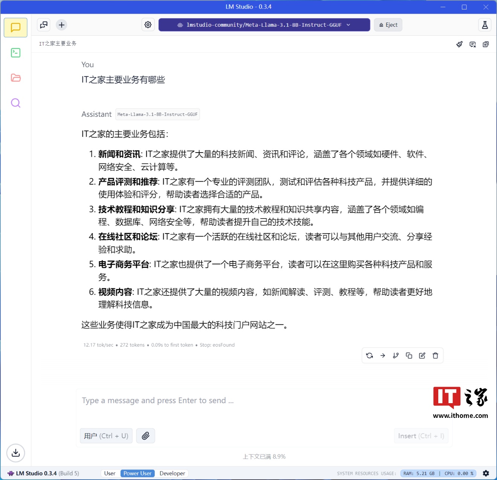The height and width of the screenshot is (480, 497).
Task: Click the Meta-Llama-3.1-8B-Instruct-GGUF model tag
Action: [x=157, y=115]
